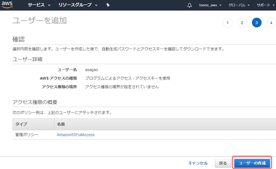Click the 次のポリシー例は attachment description

coord(62,113)
